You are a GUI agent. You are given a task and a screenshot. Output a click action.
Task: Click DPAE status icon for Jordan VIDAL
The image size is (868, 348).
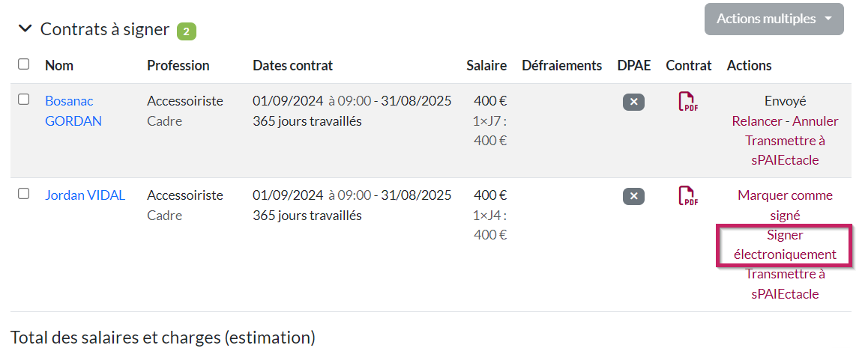(633, 197)
